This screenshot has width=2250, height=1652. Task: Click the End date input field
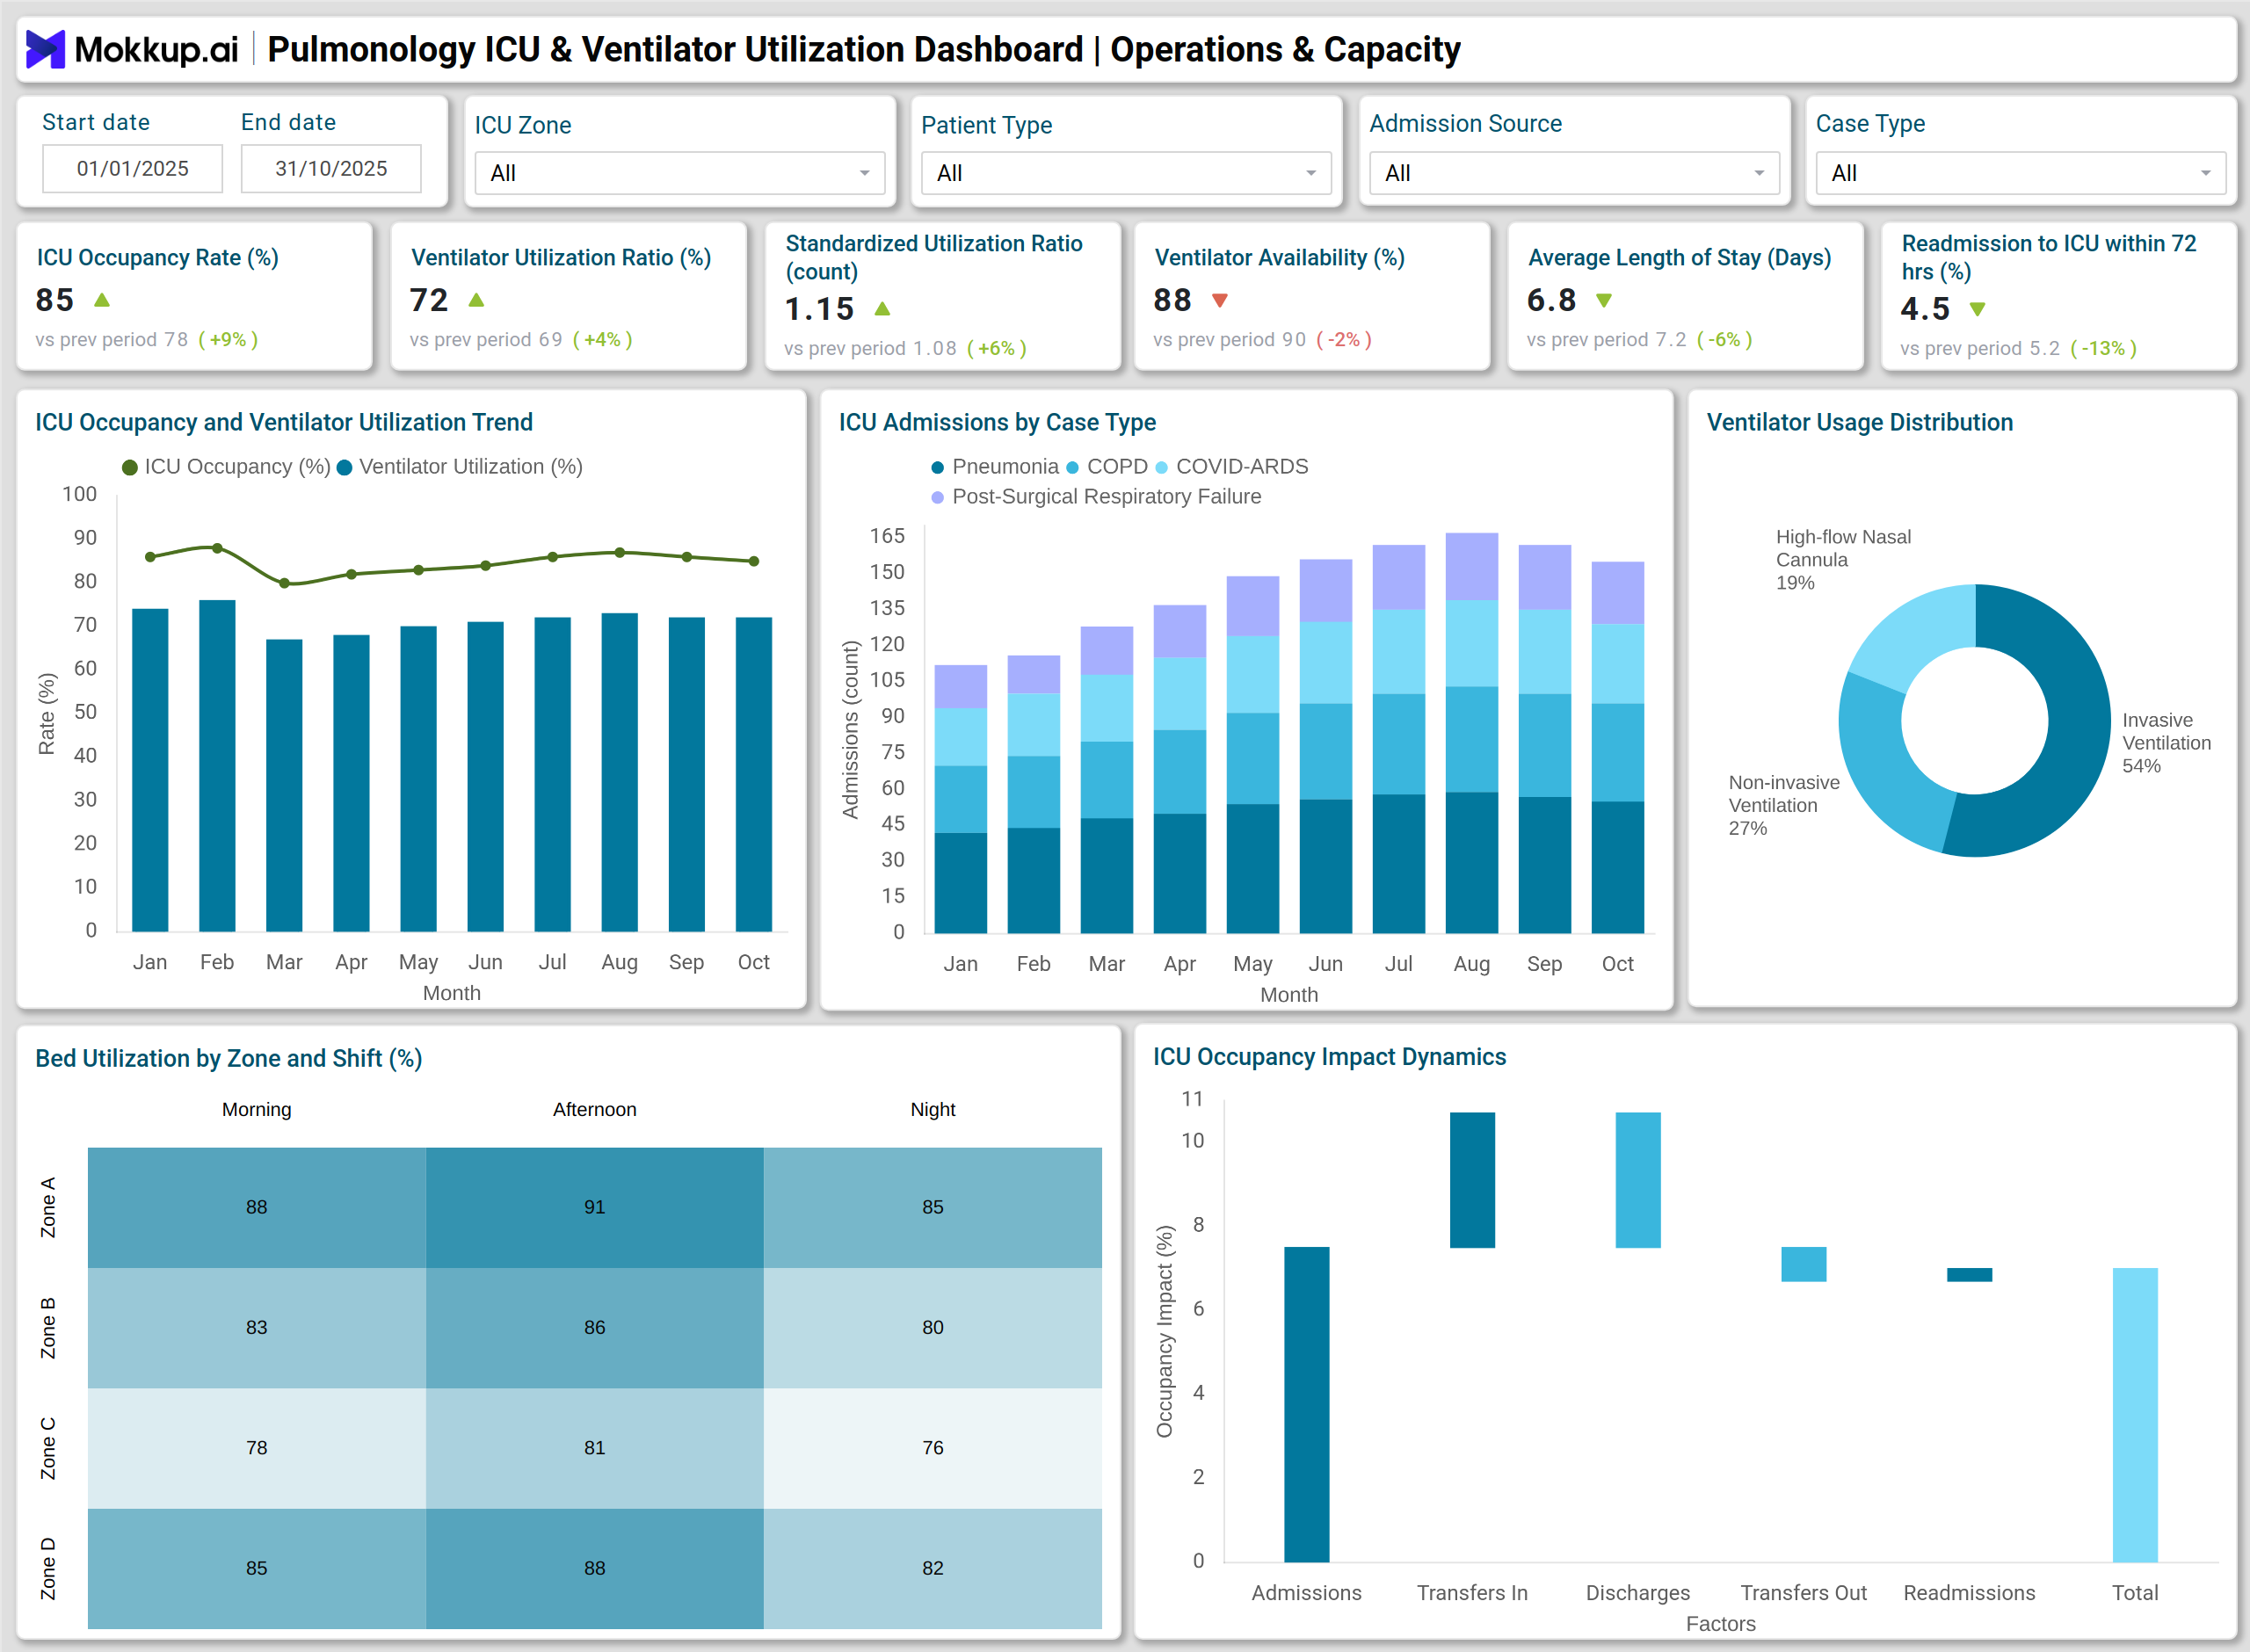(x=331, y=168)
